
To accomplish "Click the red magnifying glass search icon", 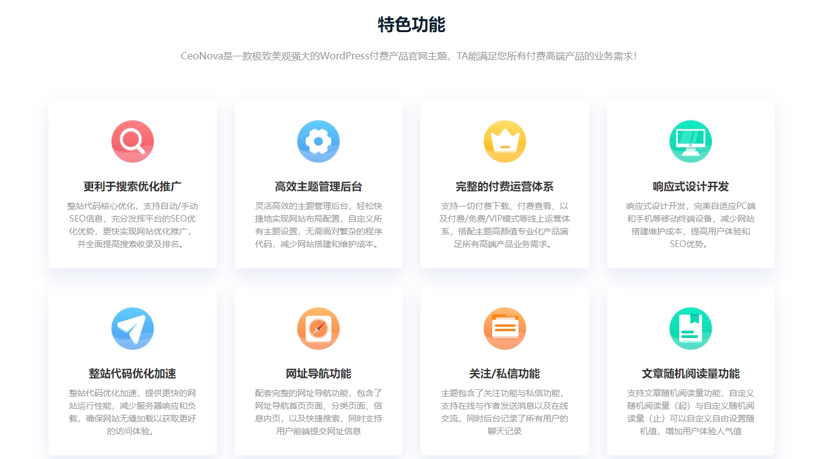I will pyautogui.click(x=133, y=142).
